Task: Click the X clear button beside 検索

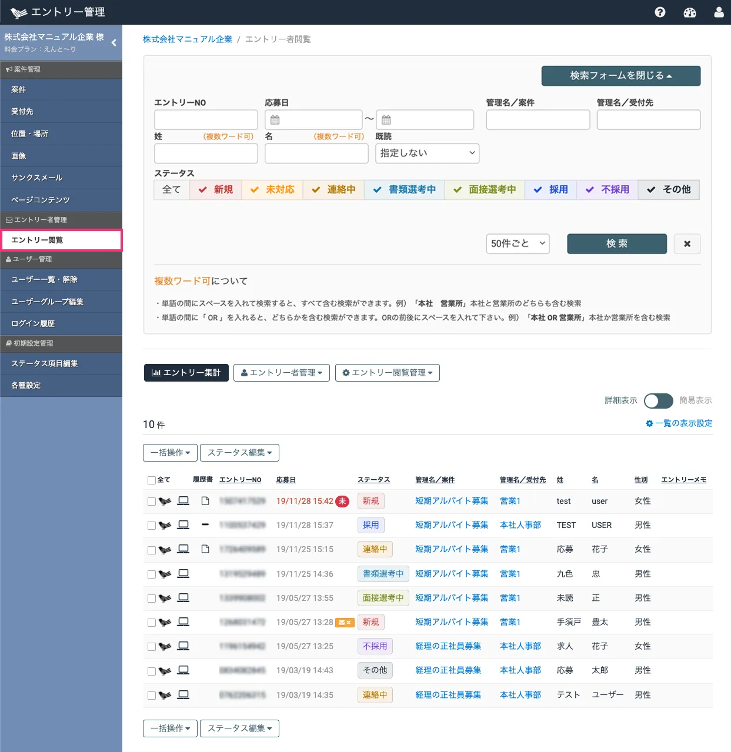Action: (687, 243)
